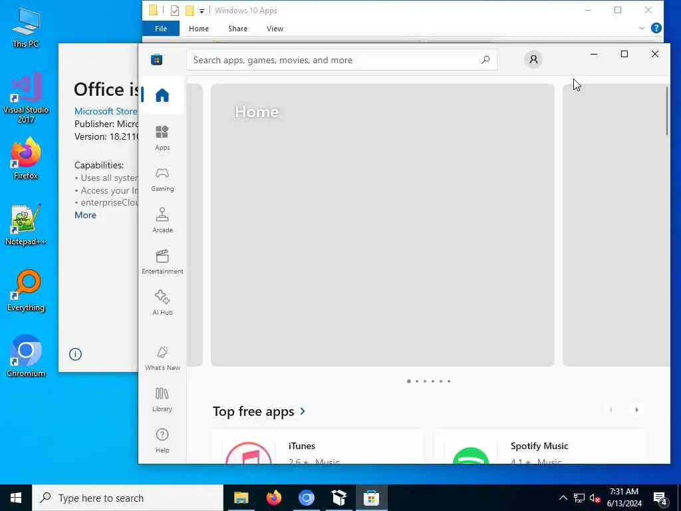Open the Apps section in Store sidebar
The width and height of the screenshot is (681, 511).
162,138
